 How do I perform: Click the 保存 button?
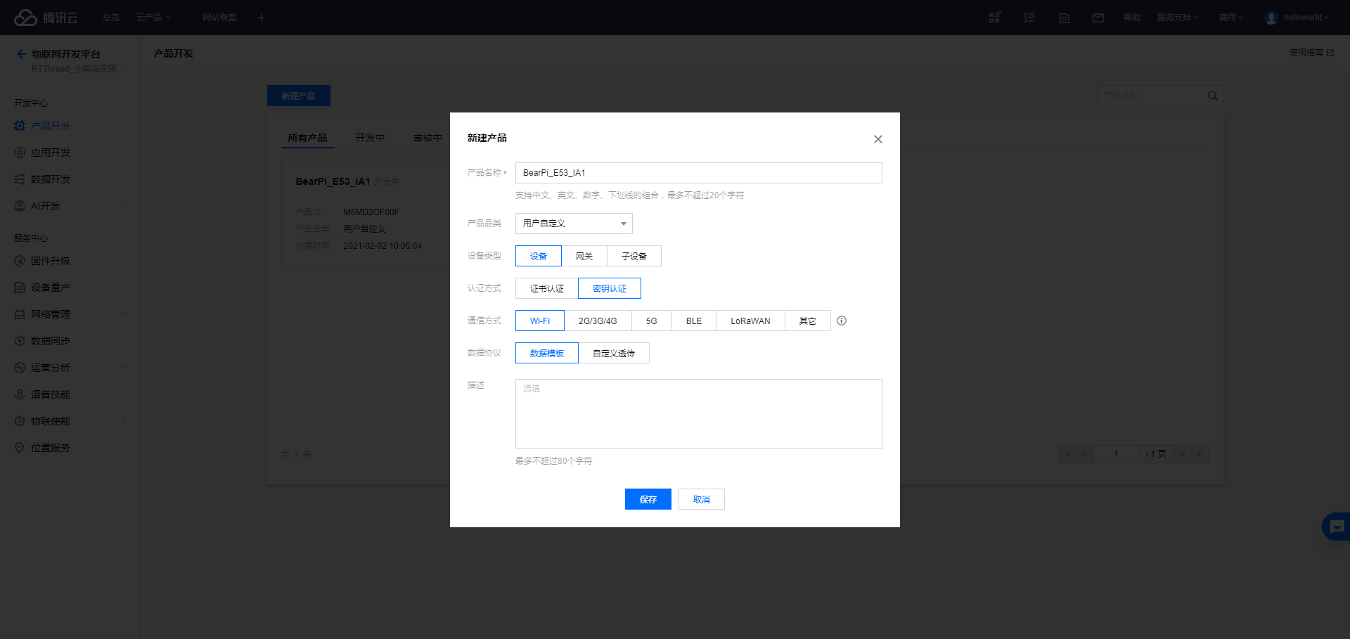(648, 499)
